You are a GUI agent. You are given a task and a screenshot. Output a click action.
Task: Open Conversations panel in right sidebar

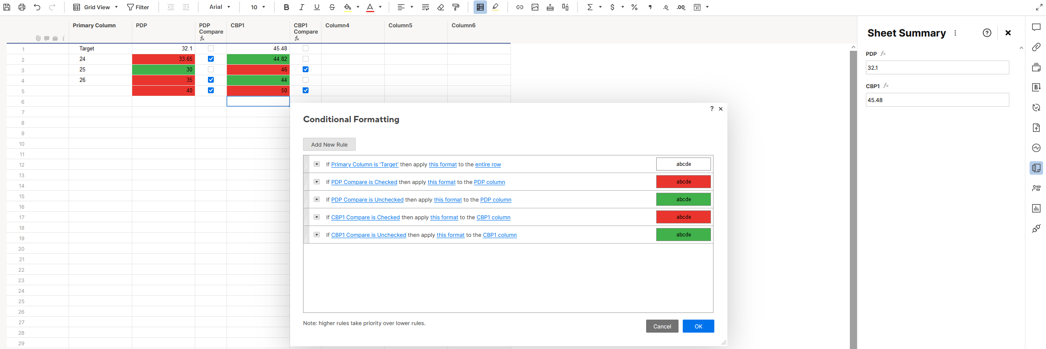point(1036,27)
